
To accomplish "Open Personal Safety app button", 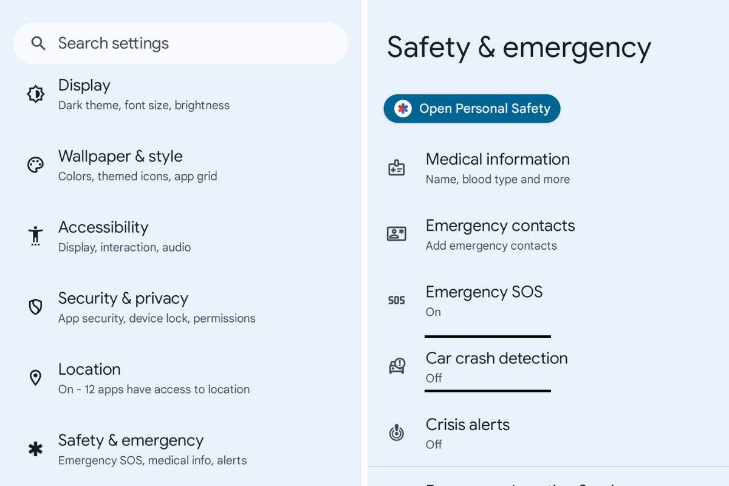I will (472, 109).
